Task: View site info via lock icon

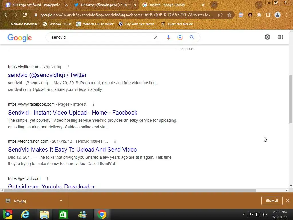Action: pyautogui.click(x=36, y=15)
